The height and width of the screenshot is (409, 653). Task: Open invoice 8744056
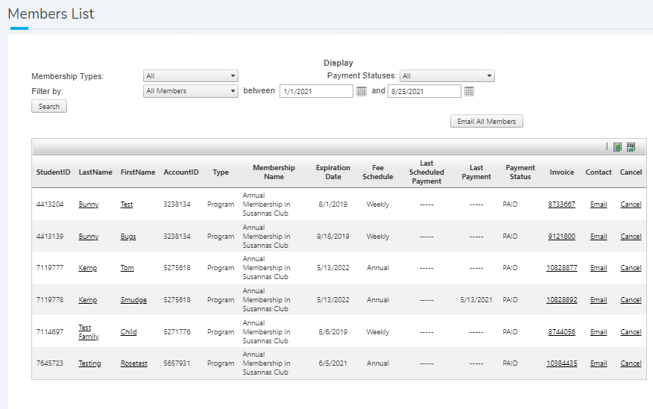[x=562, y=332]
